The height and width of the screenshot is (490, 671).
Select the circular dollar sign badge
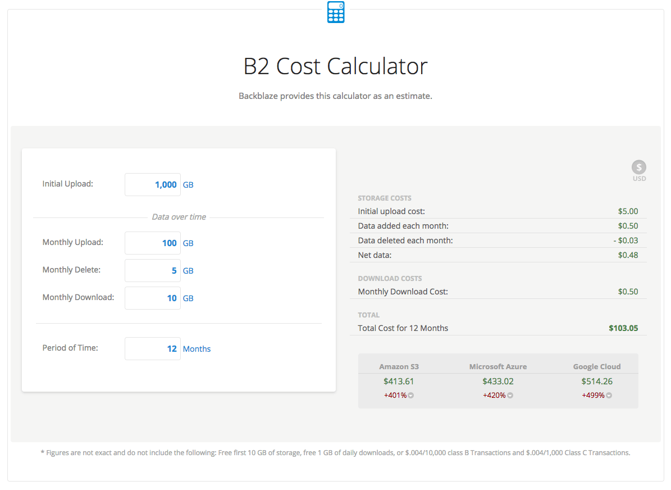coord(638,167)
